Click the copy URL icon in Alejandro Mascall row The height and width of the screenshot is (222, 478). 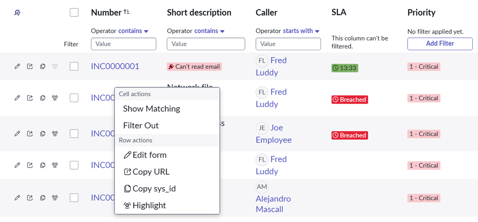(30, 198)
